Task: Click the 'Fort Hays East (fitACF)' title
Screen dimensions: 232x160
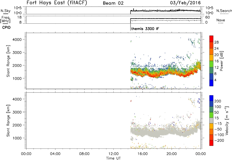Action: click(x=57, y=3)
